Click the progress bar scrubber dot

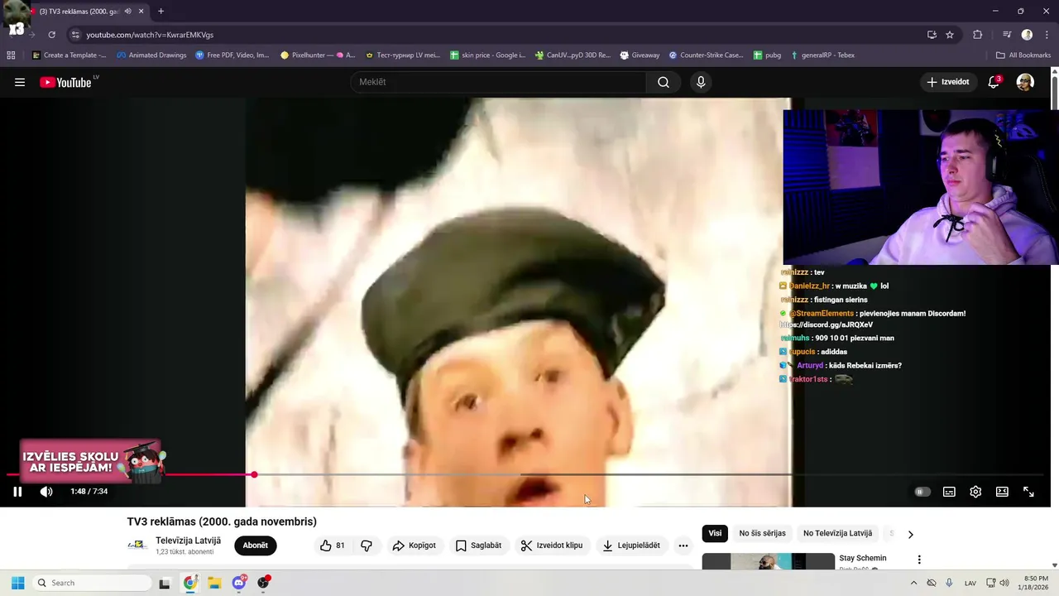(x=254, y=474)
